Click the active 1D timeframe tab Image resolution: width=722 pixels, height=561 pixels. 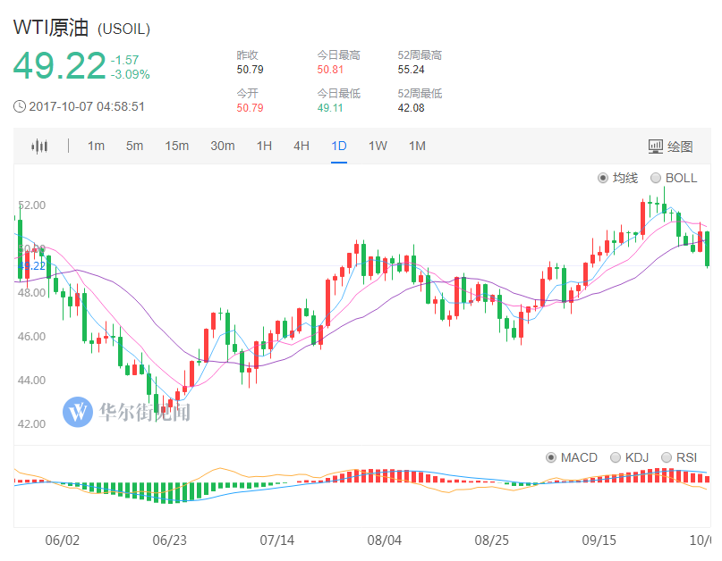pos(339,147)
